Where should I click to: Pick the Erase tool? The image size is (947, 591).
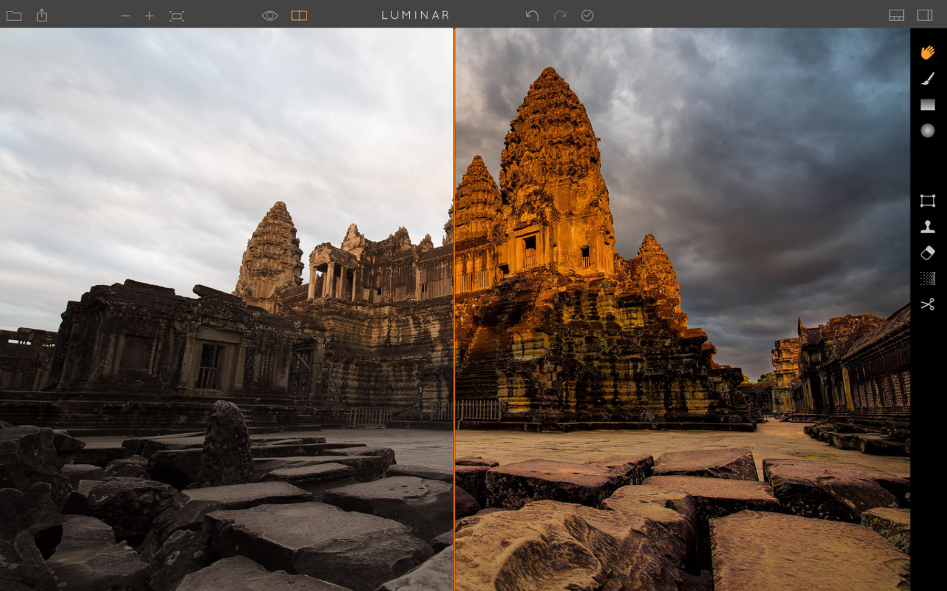pyautogui.click(x=928, y=252)
